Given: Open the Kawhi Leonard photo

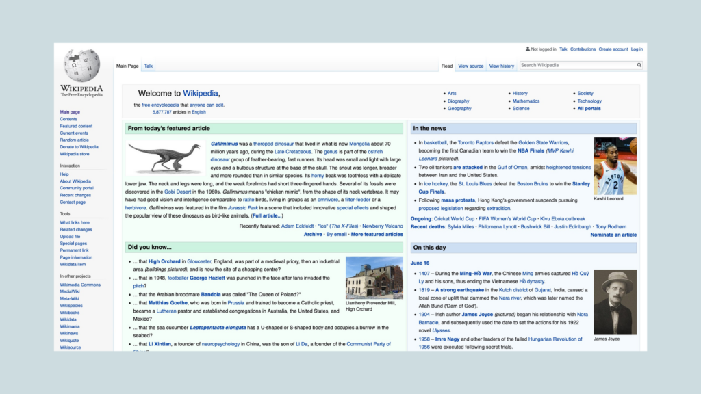Looking at the screenshot, I should coord(615,166).
